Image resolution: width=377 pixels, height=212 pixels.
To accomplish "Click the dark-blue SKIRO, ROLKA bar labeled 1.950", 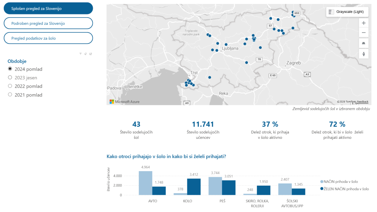I will (x=264, y=190).
